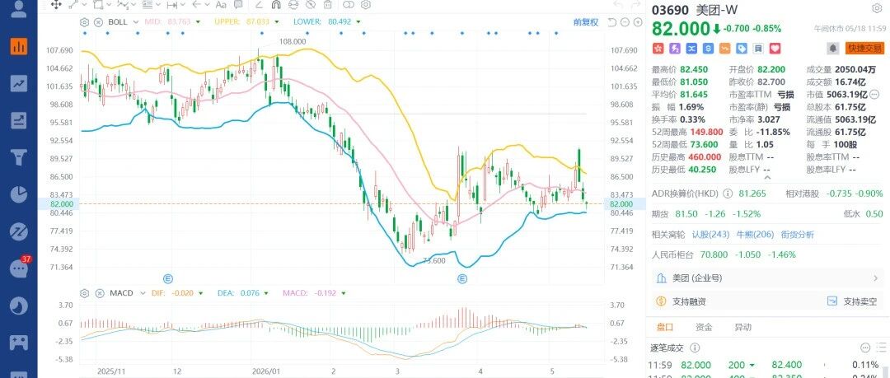Viewport: 890px width, 378px height.
Task: Open the trend line markets icon in sidebar
Action: point(19,83)
